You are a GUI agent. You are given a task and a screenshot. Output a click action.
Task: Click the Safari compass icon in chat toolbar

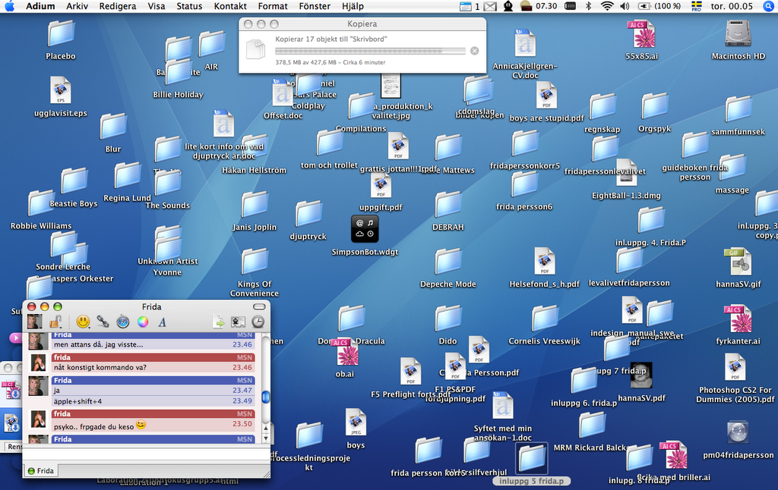[122, 322]
